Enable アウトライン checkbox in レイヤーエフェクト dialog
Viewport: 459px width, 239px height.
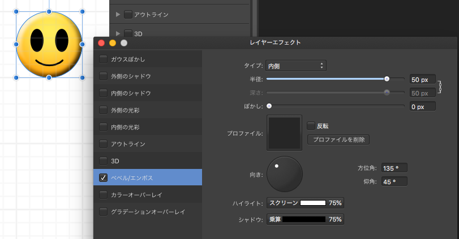(103, 144)
